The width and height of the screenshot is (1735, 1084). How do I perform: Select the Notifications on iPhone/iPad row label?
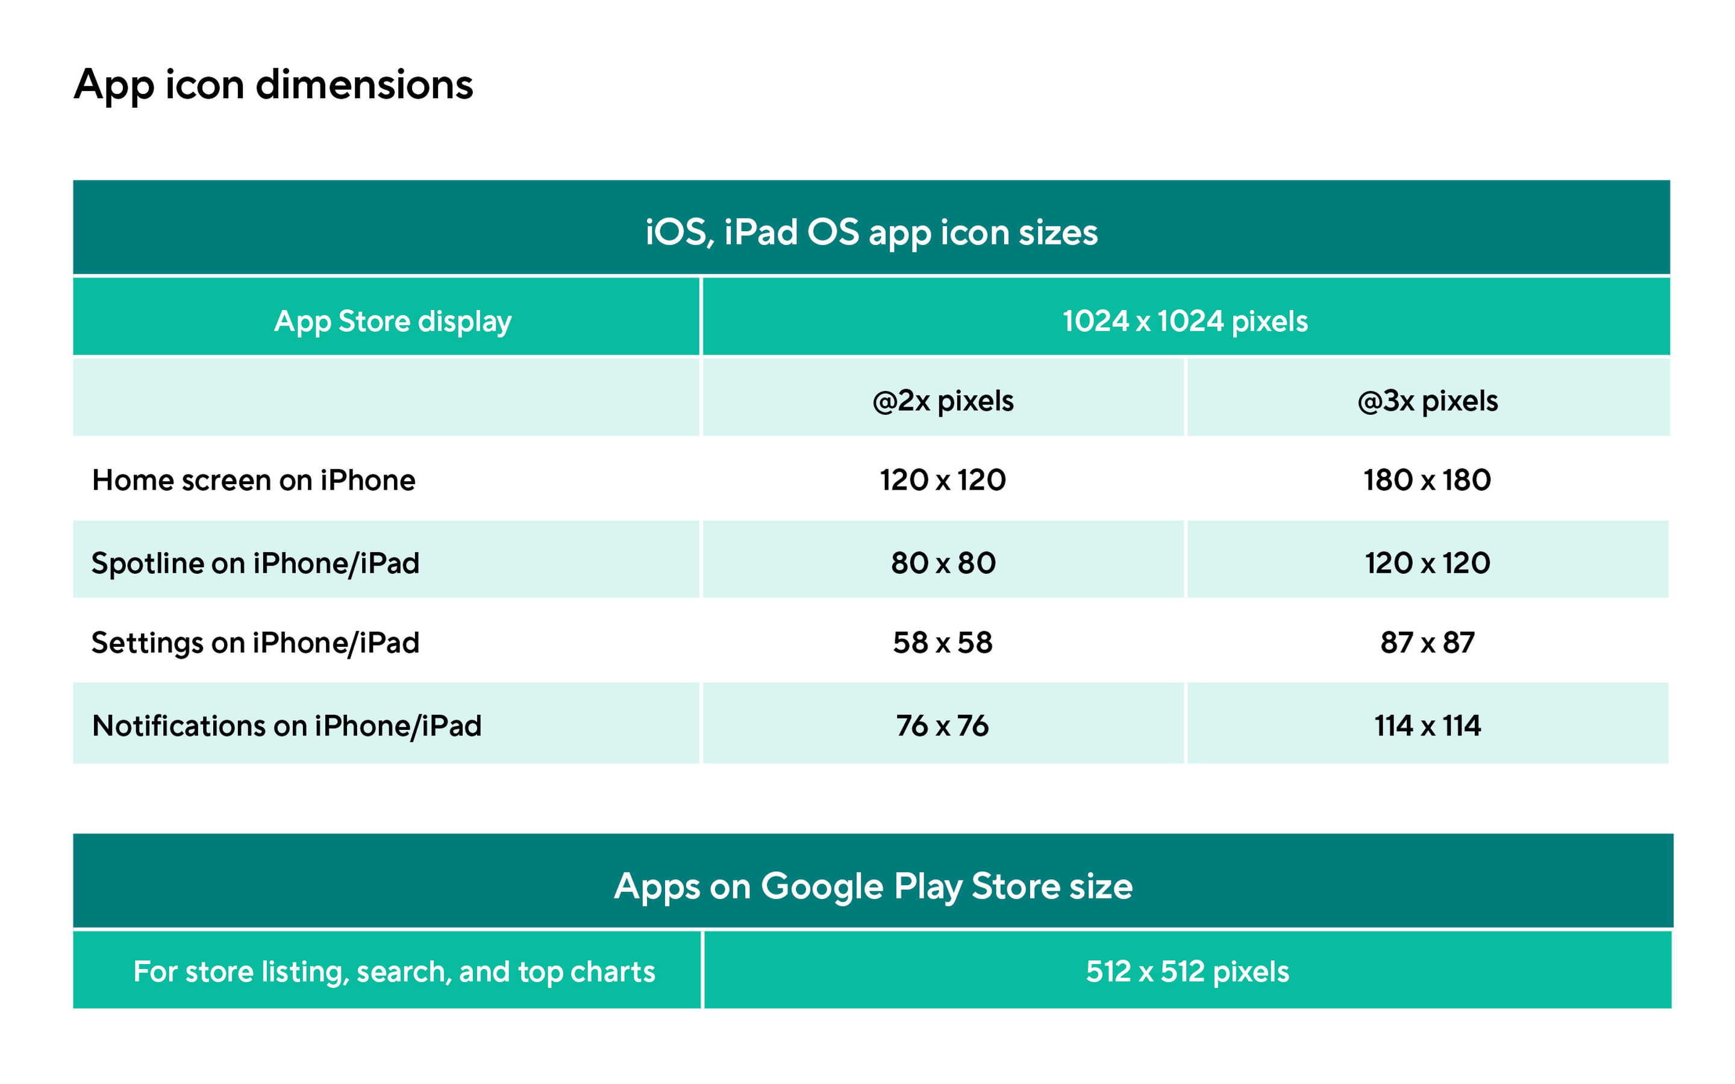[x=287, y=726]
